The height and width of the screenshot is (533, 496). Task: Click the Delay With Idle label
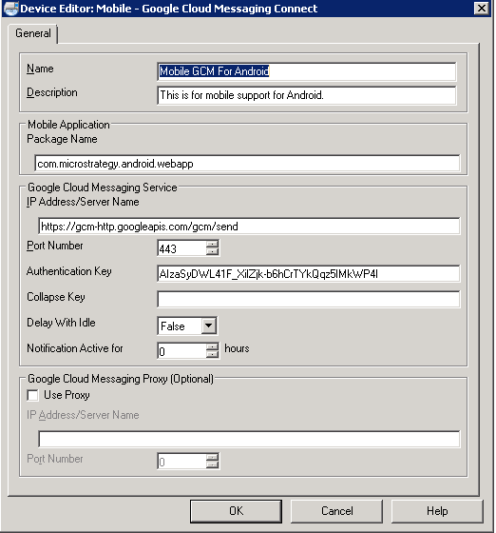(61, 323)
